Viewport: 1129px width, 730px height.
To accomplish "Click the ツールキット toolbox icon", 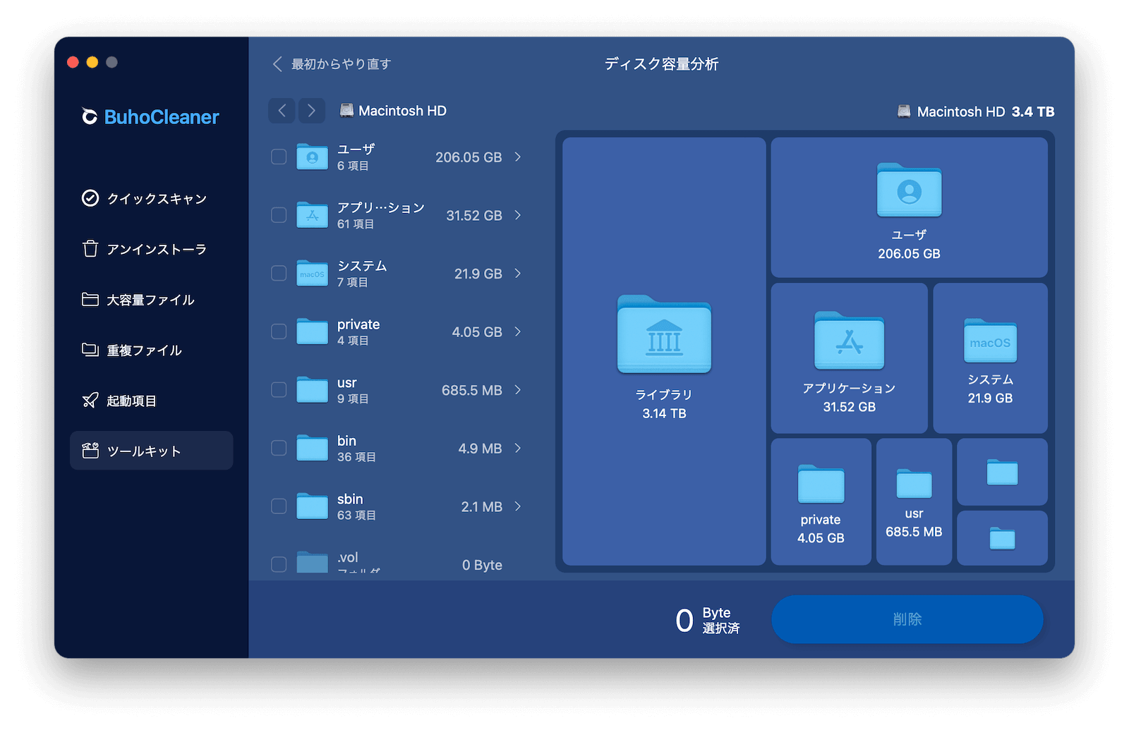I will tap(90, 451).
